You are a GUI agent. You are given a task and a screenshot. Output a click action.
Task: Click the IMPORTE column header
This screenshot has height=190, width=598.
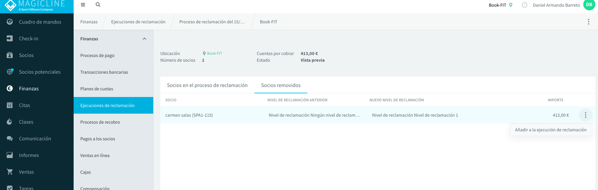pyautogui.click(x=556, y=100)
